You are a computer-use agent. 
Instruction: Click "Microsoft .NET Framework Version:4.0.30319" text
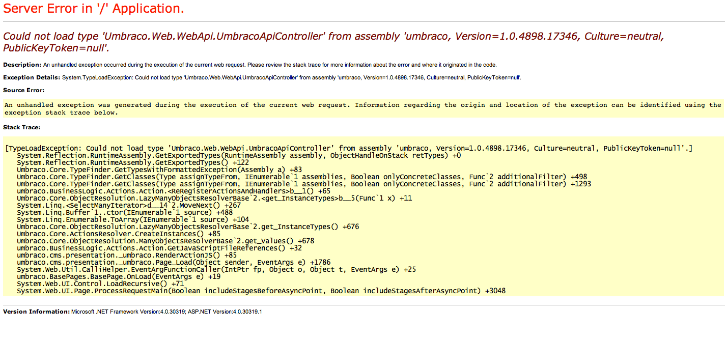click(x=128, y=311)
